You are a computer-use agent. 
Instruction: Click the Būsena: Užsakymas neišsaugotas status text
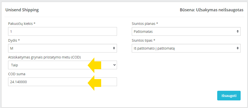[x=212, y=10]
